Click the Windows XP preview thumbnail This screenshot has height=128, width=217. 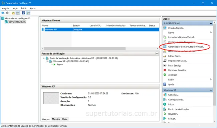click(x=51, y=98)
